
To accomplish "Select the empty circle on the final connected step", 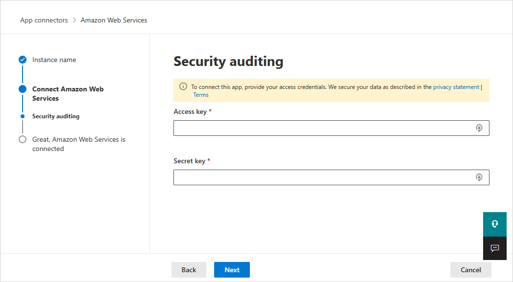I will point(23,139).
